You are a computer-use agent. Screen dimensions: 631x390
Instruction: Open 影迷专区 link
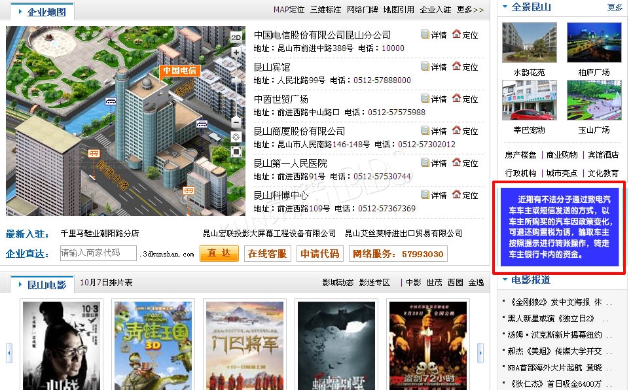[x=374, y=283]
